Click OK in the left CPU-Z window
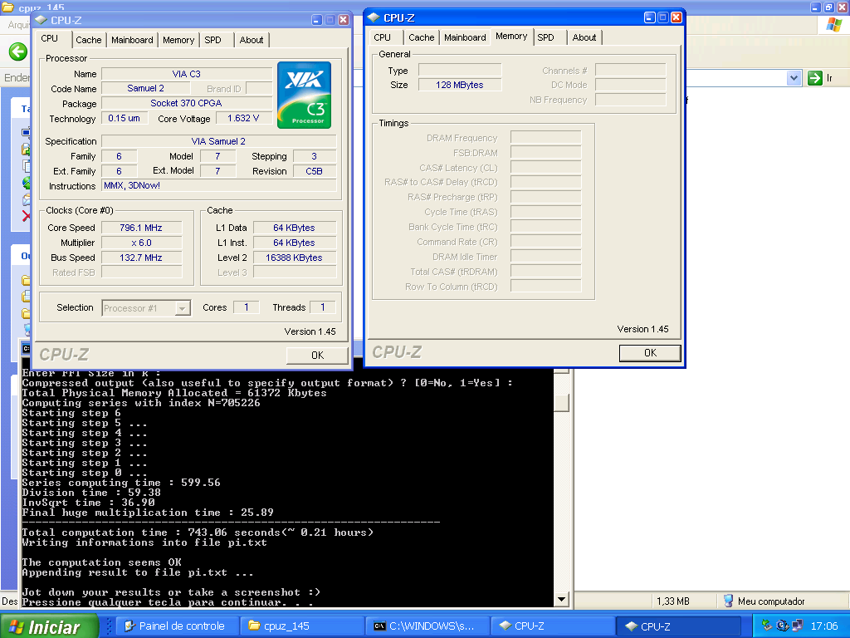The width and height of the screenshot is (850, 638). [x=318, y=356]
